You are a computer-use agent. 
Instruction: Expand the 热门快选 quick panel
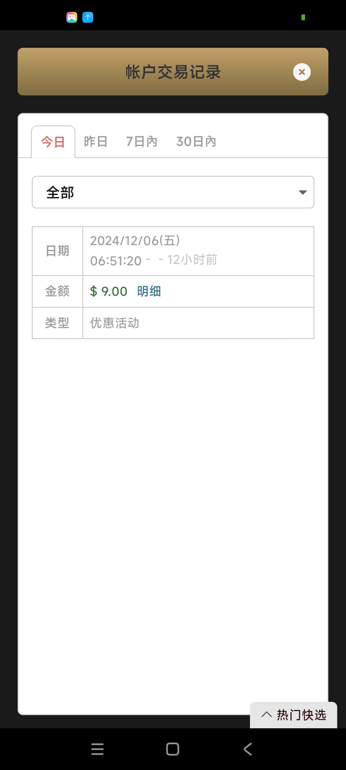tap(301, 715)
